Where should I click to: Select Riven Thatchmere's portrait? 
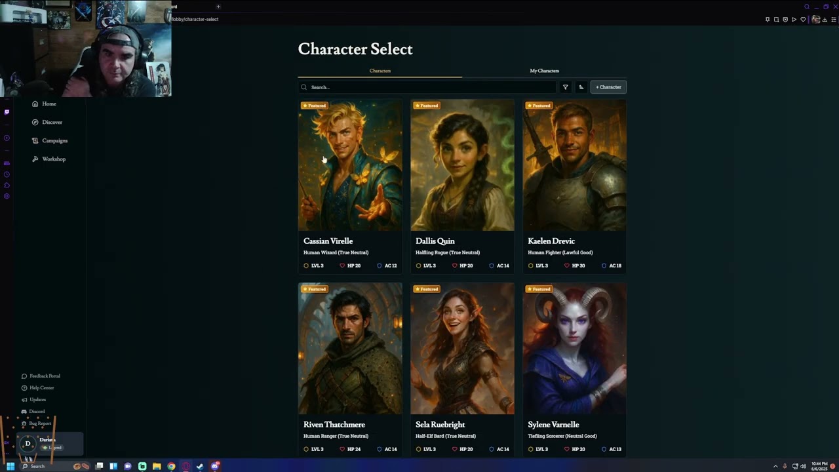click(x=350, y=349)
